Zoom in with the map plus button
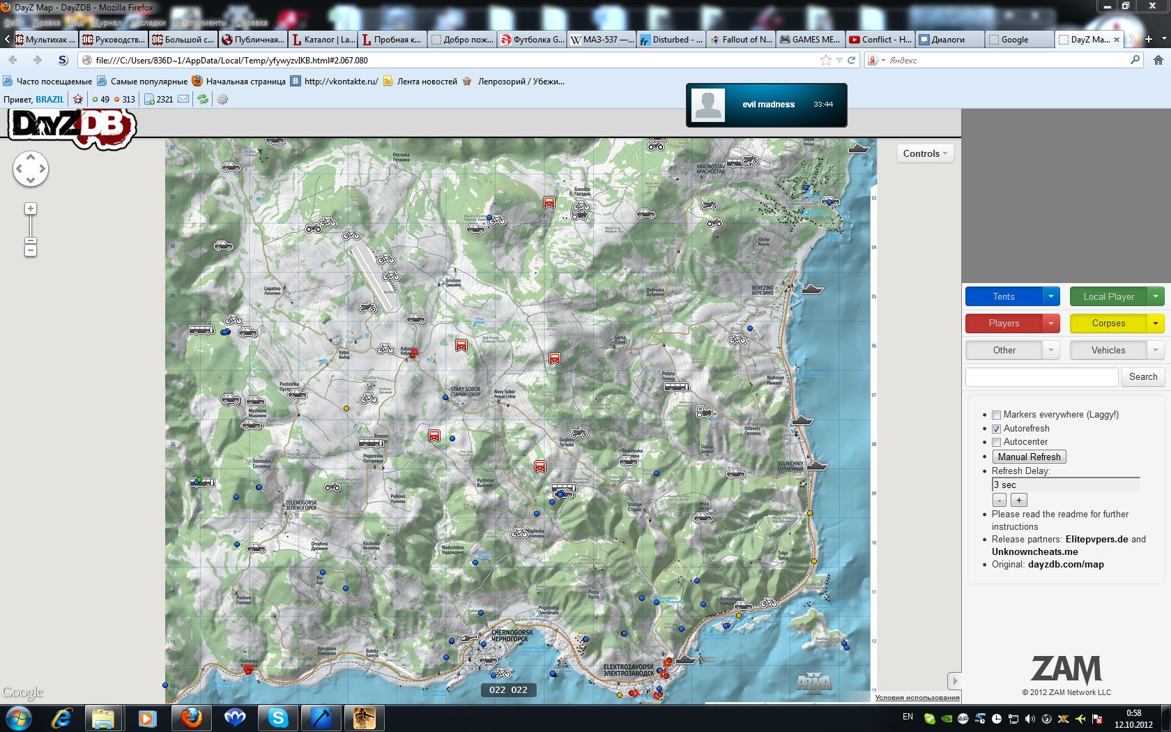Screen dimensions: 1171x732 tap(31, 208)
